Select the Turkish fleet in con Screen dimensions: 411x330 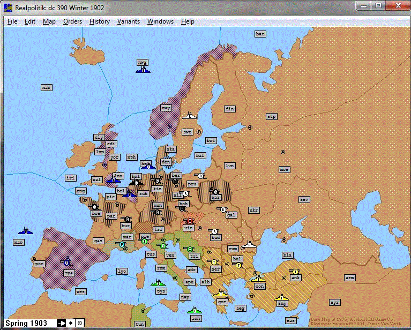coord(259,279)
